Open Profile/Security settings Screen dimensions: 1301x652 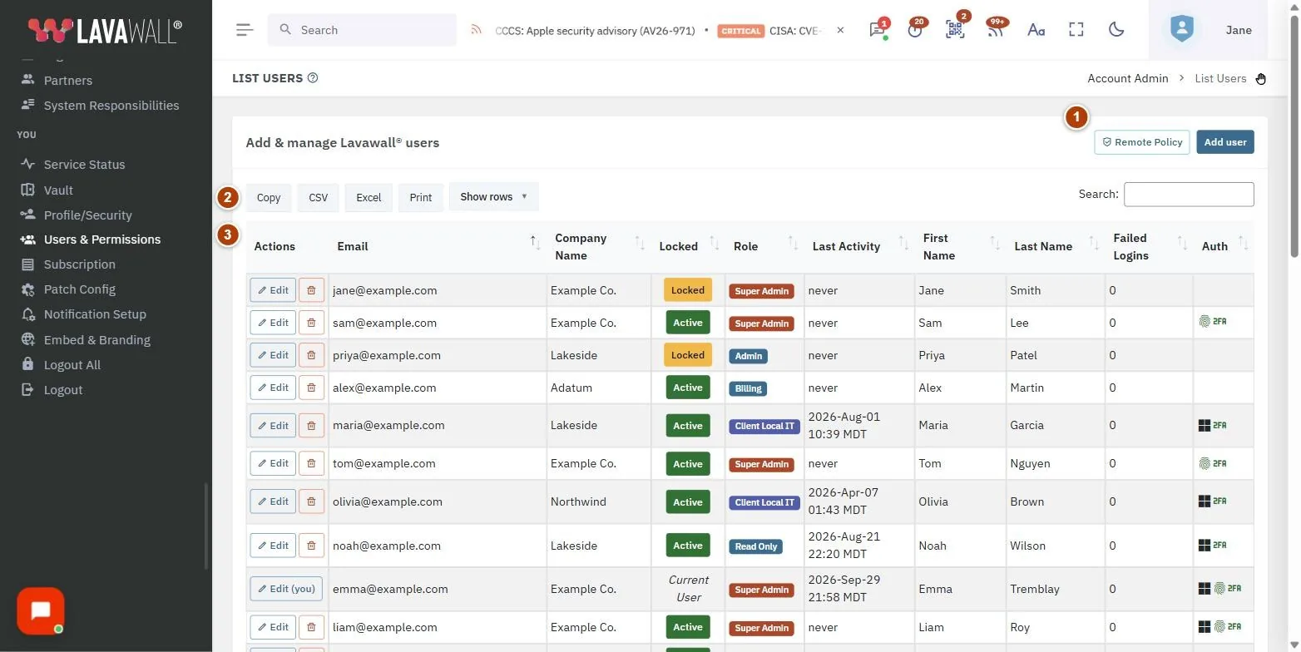tap(87, 215)
